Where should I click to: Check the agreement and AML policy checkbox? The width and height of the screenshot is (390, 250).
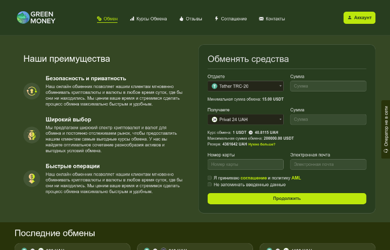210,178
